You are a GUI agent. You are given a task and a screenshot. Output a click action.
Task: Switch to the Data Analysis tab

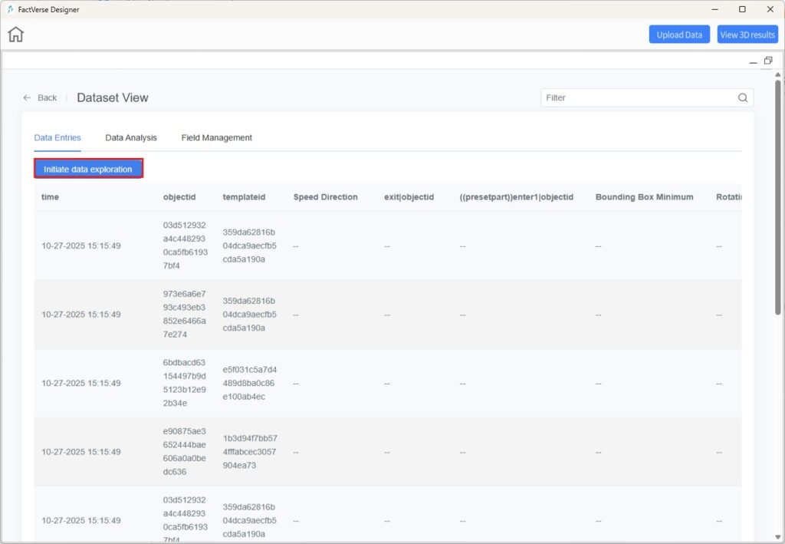click(x=131, y=137)
